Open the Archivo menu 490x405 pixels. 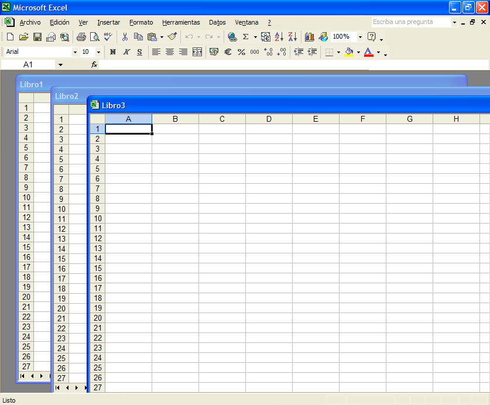(30, 22)
